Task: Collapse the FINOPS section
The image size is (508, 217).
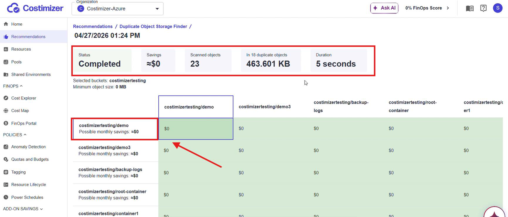Action: (13, 86)
